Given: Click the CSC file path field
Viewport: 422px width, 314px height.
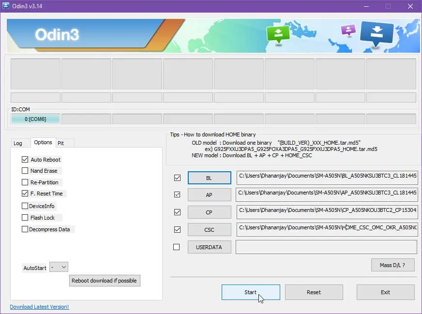Looking at the screenshot, I should click(x=327, y=229).
